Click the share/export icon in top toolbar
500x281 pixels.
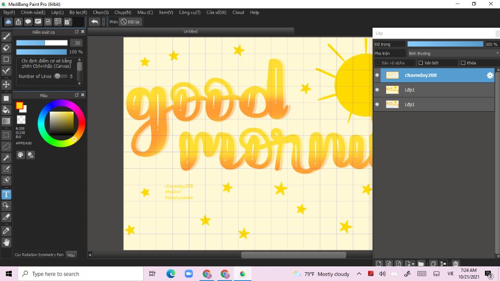[x=18, y=21]
